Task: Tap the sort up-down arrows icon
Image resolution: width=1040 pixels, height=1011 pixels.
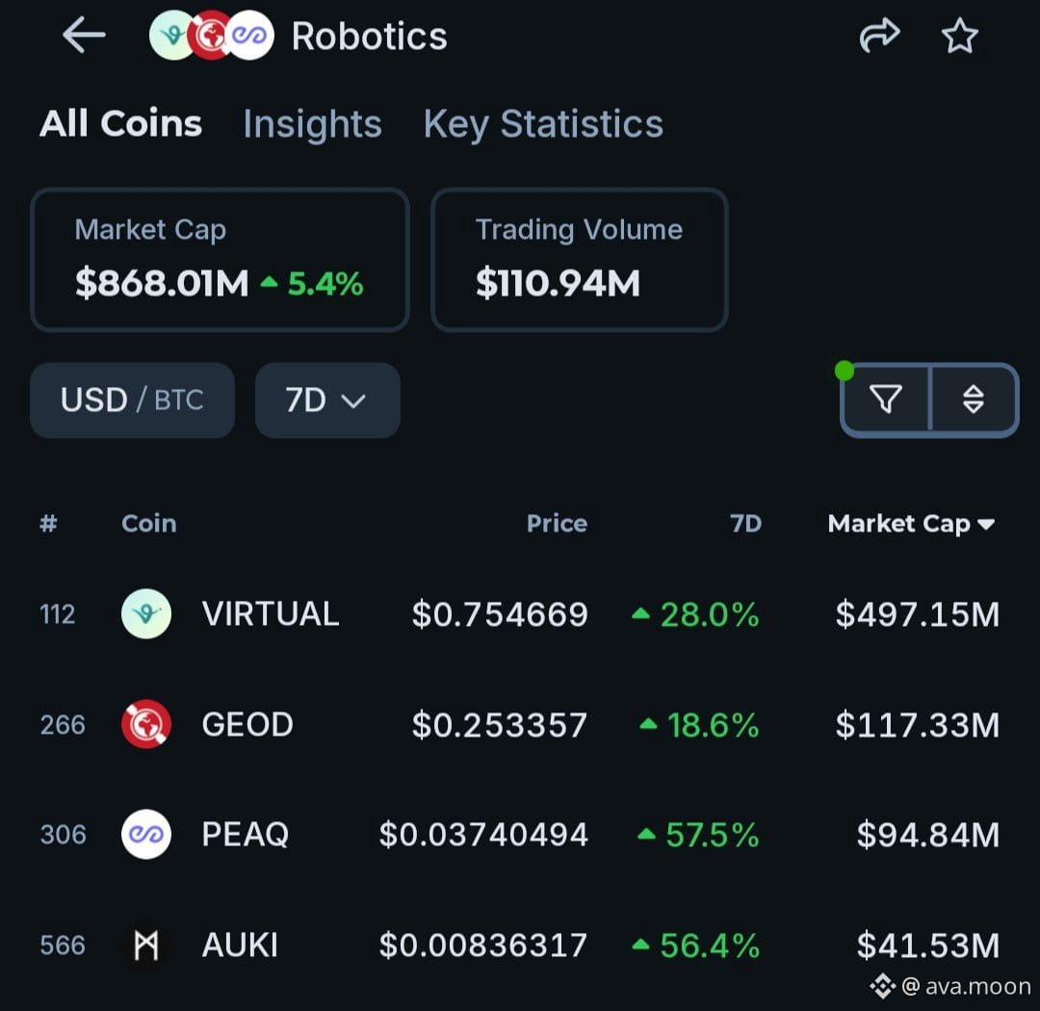Action: 973,400
